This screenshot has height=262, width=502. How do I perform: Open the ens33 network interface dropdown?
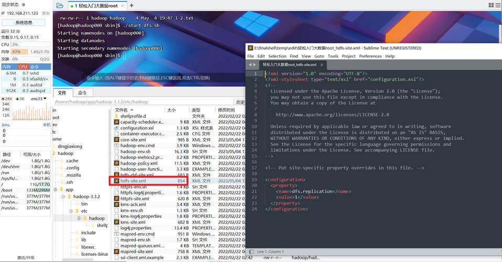coord(45,99)
